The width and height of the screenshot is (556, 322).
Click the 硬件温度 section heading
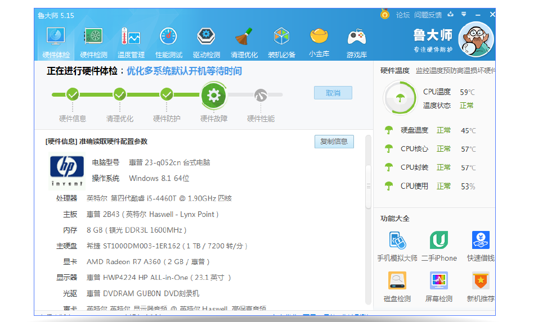click(x=395, y=70)
